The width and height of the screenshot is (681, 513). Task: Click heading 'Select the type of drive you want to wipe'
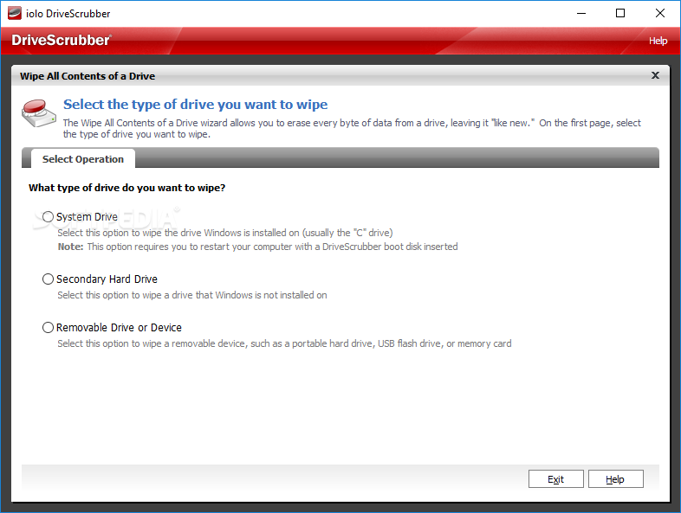click(196, 105)
